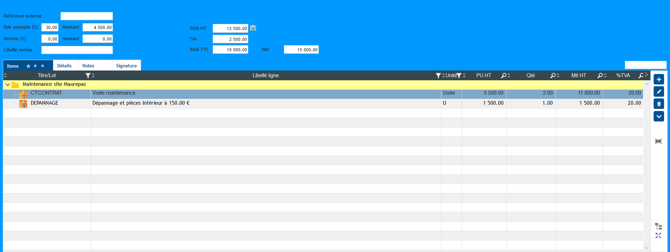Click the tree hierarchy view icon
Image resolution: width=670 pixels, height=252 pixels.
(658, 226)
